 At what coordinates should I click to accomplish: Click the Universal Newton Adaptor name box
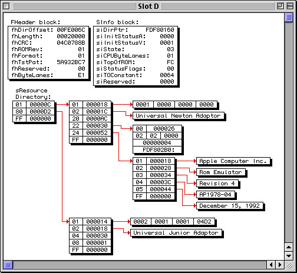179,116
